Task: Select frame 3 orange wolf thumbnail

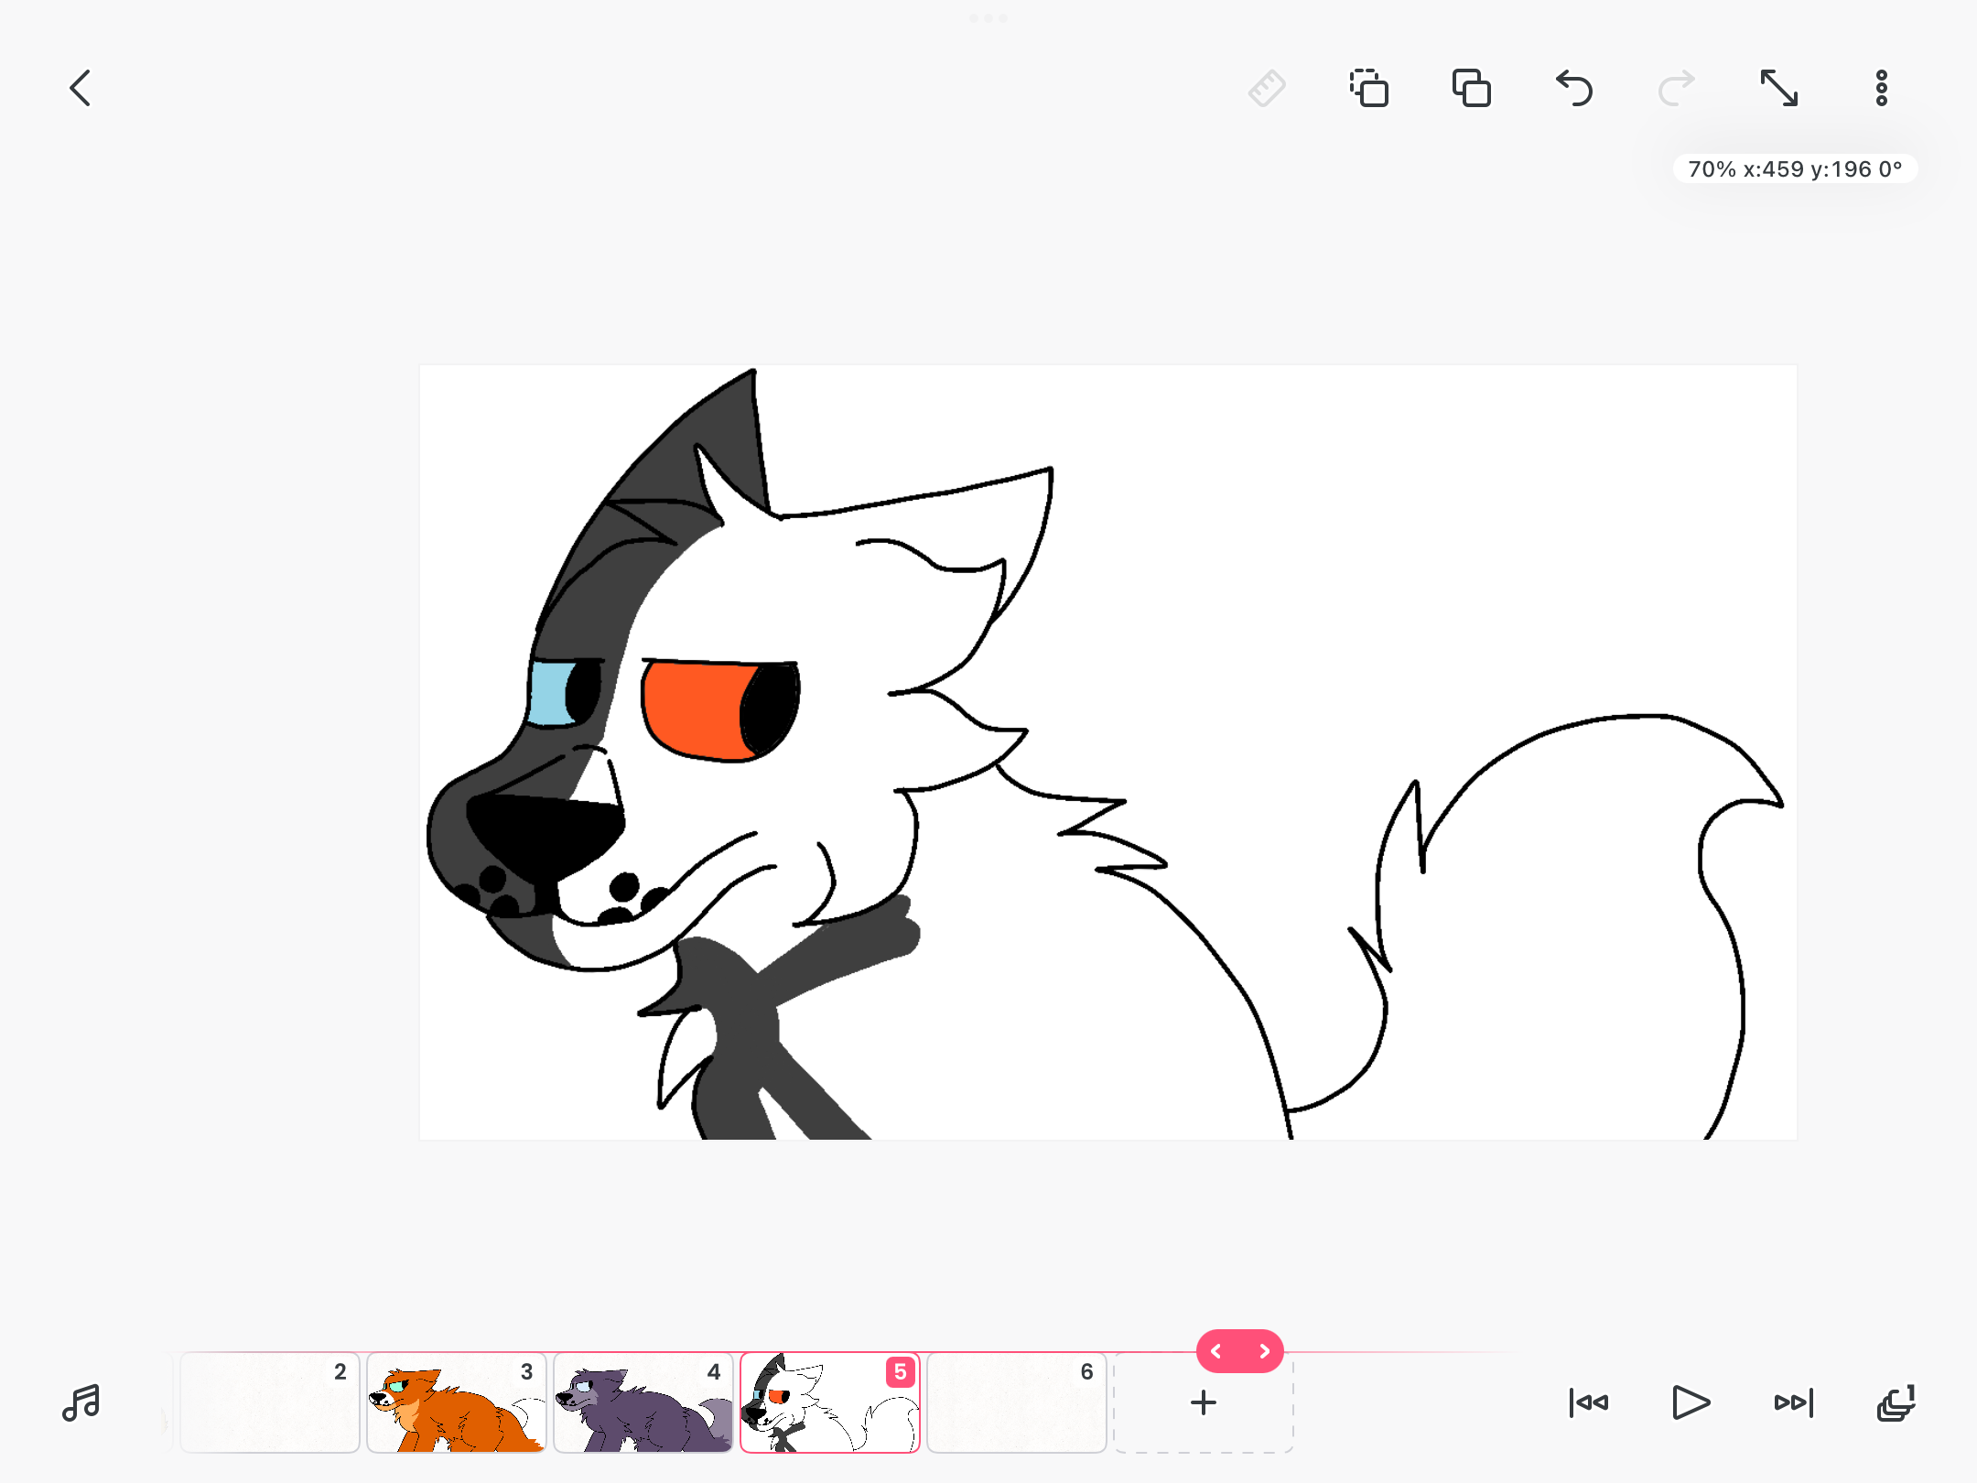Action: (457, 1402)
